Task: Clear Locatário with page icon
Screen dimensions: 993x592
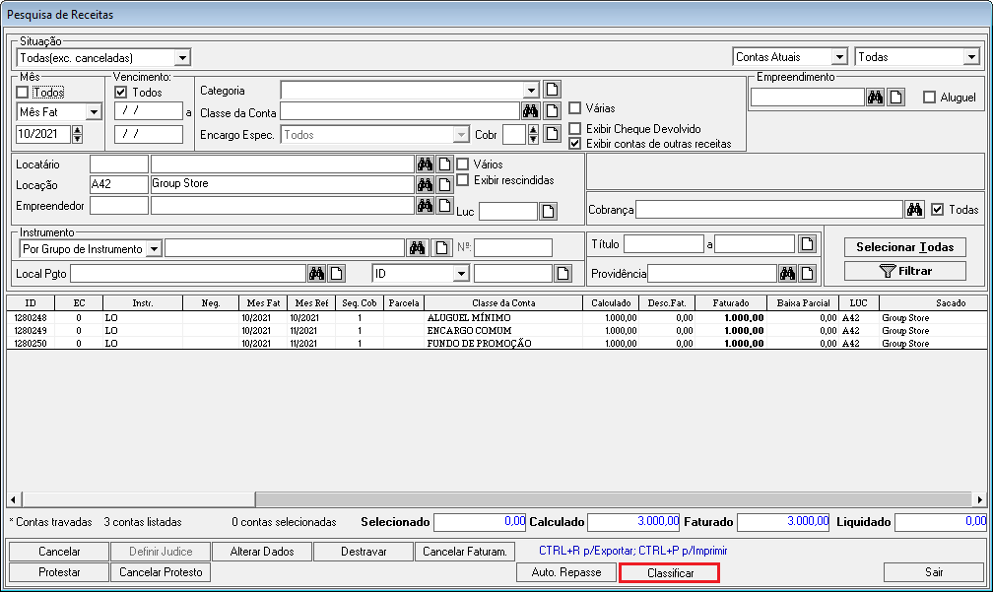Action: (x=445, y=164)
